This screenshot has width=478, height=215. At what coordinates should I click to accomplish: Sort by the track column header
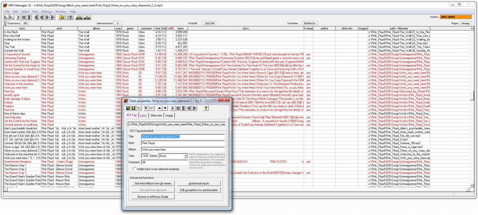pos(22,28)
